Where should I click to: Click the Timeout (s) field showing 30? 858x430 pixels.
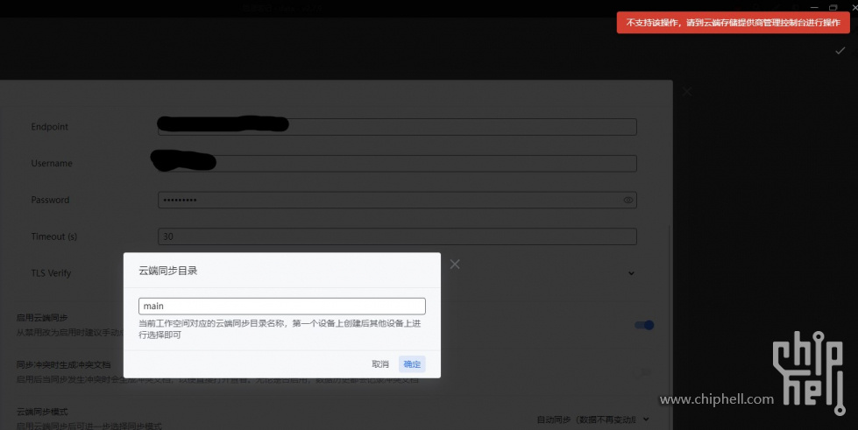[x=397, y=236]
